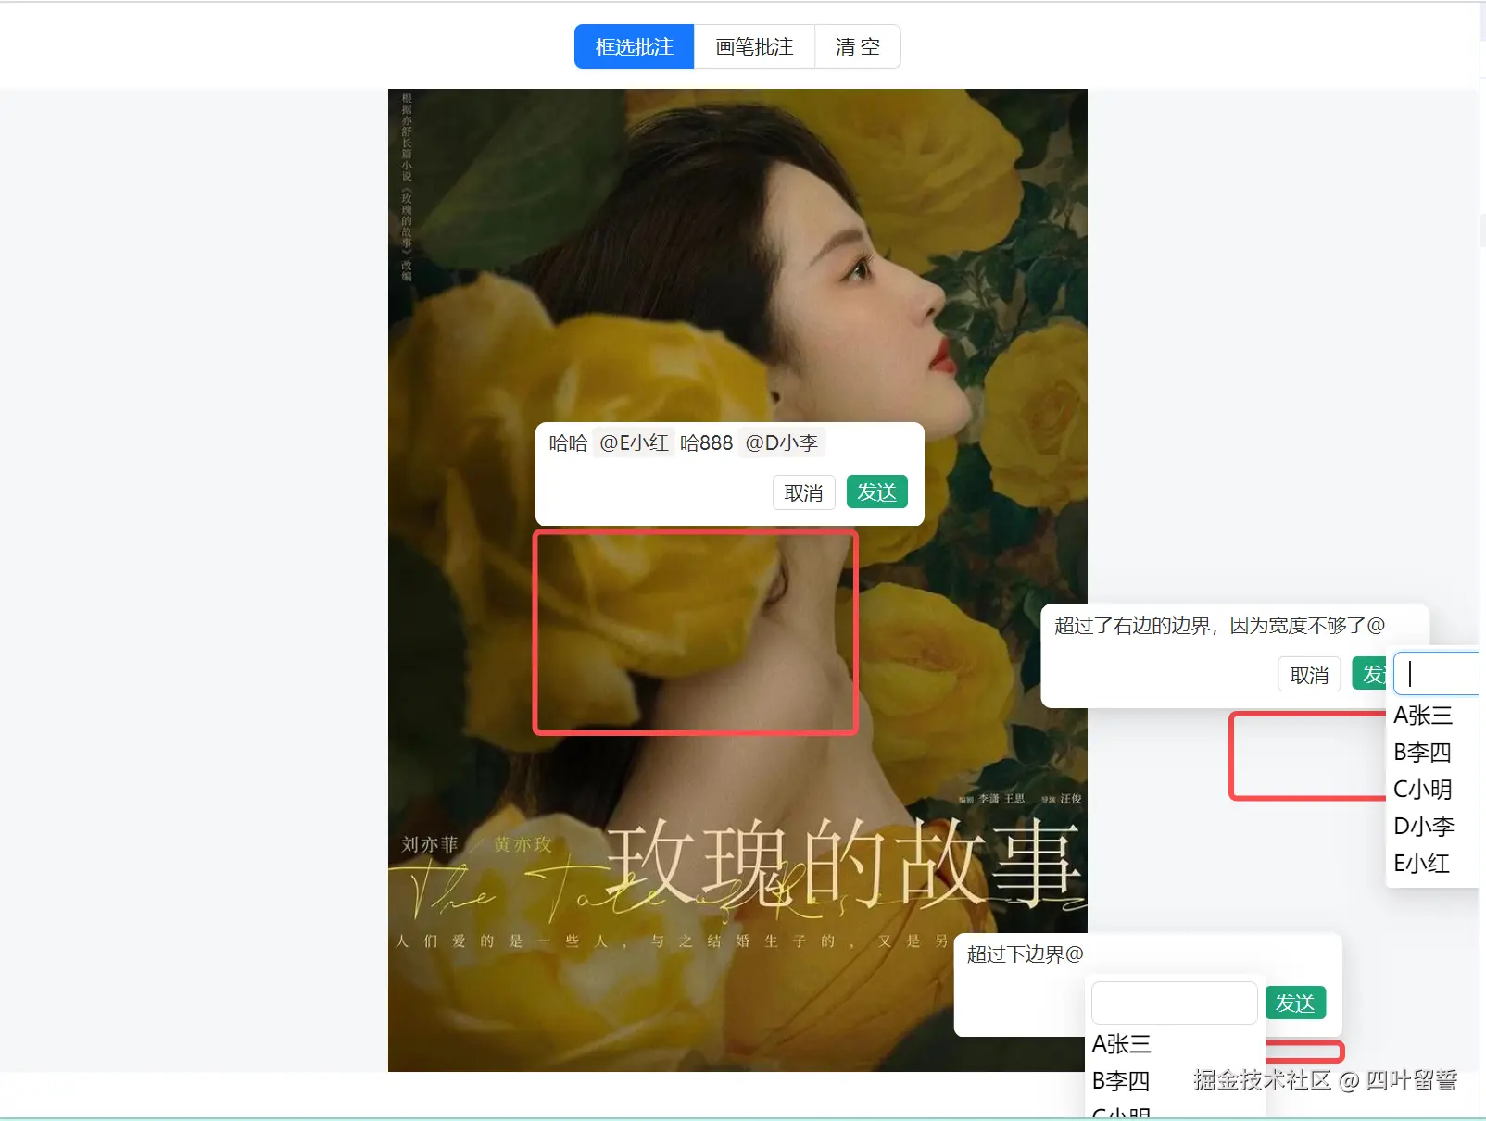
Task: Click the @E小红 mention tag
Action: click(x=634, y=443)
